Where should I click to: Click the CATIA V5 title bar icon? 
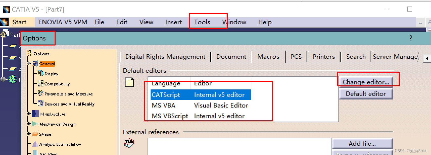6,10
